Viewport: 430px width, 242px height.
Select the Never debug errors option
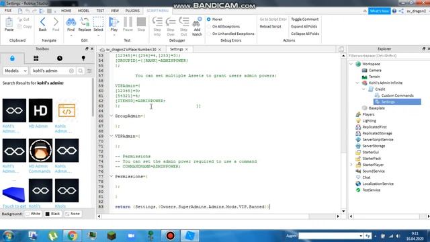[x=209, y=19]
